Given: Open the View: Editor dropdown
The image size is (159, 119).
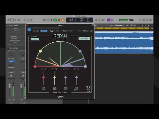Looking at the screenshot, I should click(85, 31).
